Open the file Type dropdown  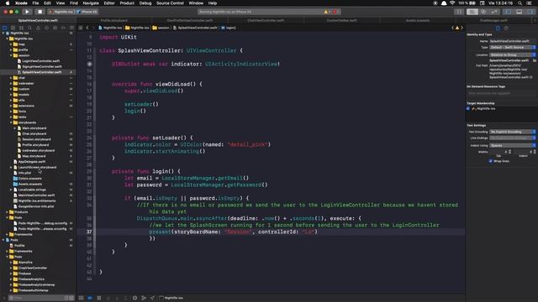click(x=512, y=47)
